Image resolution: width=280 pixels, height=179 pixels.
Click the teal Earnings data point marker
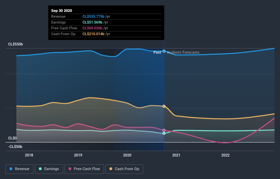click(164, 133)
